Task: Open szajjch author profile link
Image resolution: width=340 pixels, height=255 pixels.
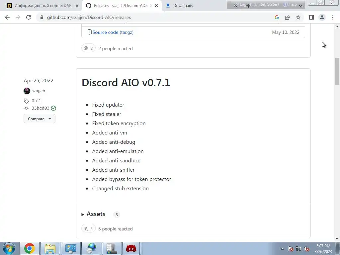Action: [39, 91]
